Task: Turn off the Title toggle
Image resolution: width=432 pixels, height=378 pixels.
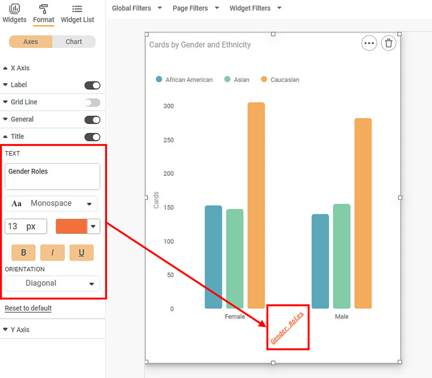Action: point(92,136)
